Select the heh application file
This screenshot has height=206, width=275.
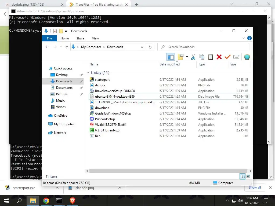click(x=169, y=136)
